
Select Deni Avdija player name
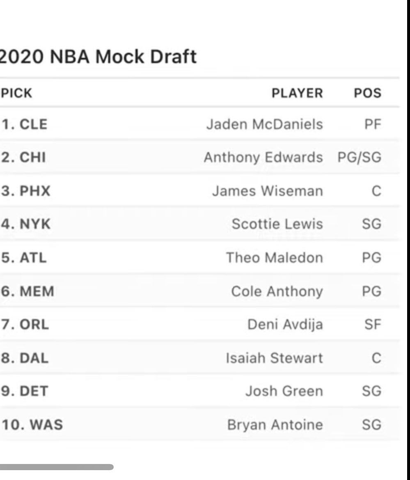(x=285, y=325)
